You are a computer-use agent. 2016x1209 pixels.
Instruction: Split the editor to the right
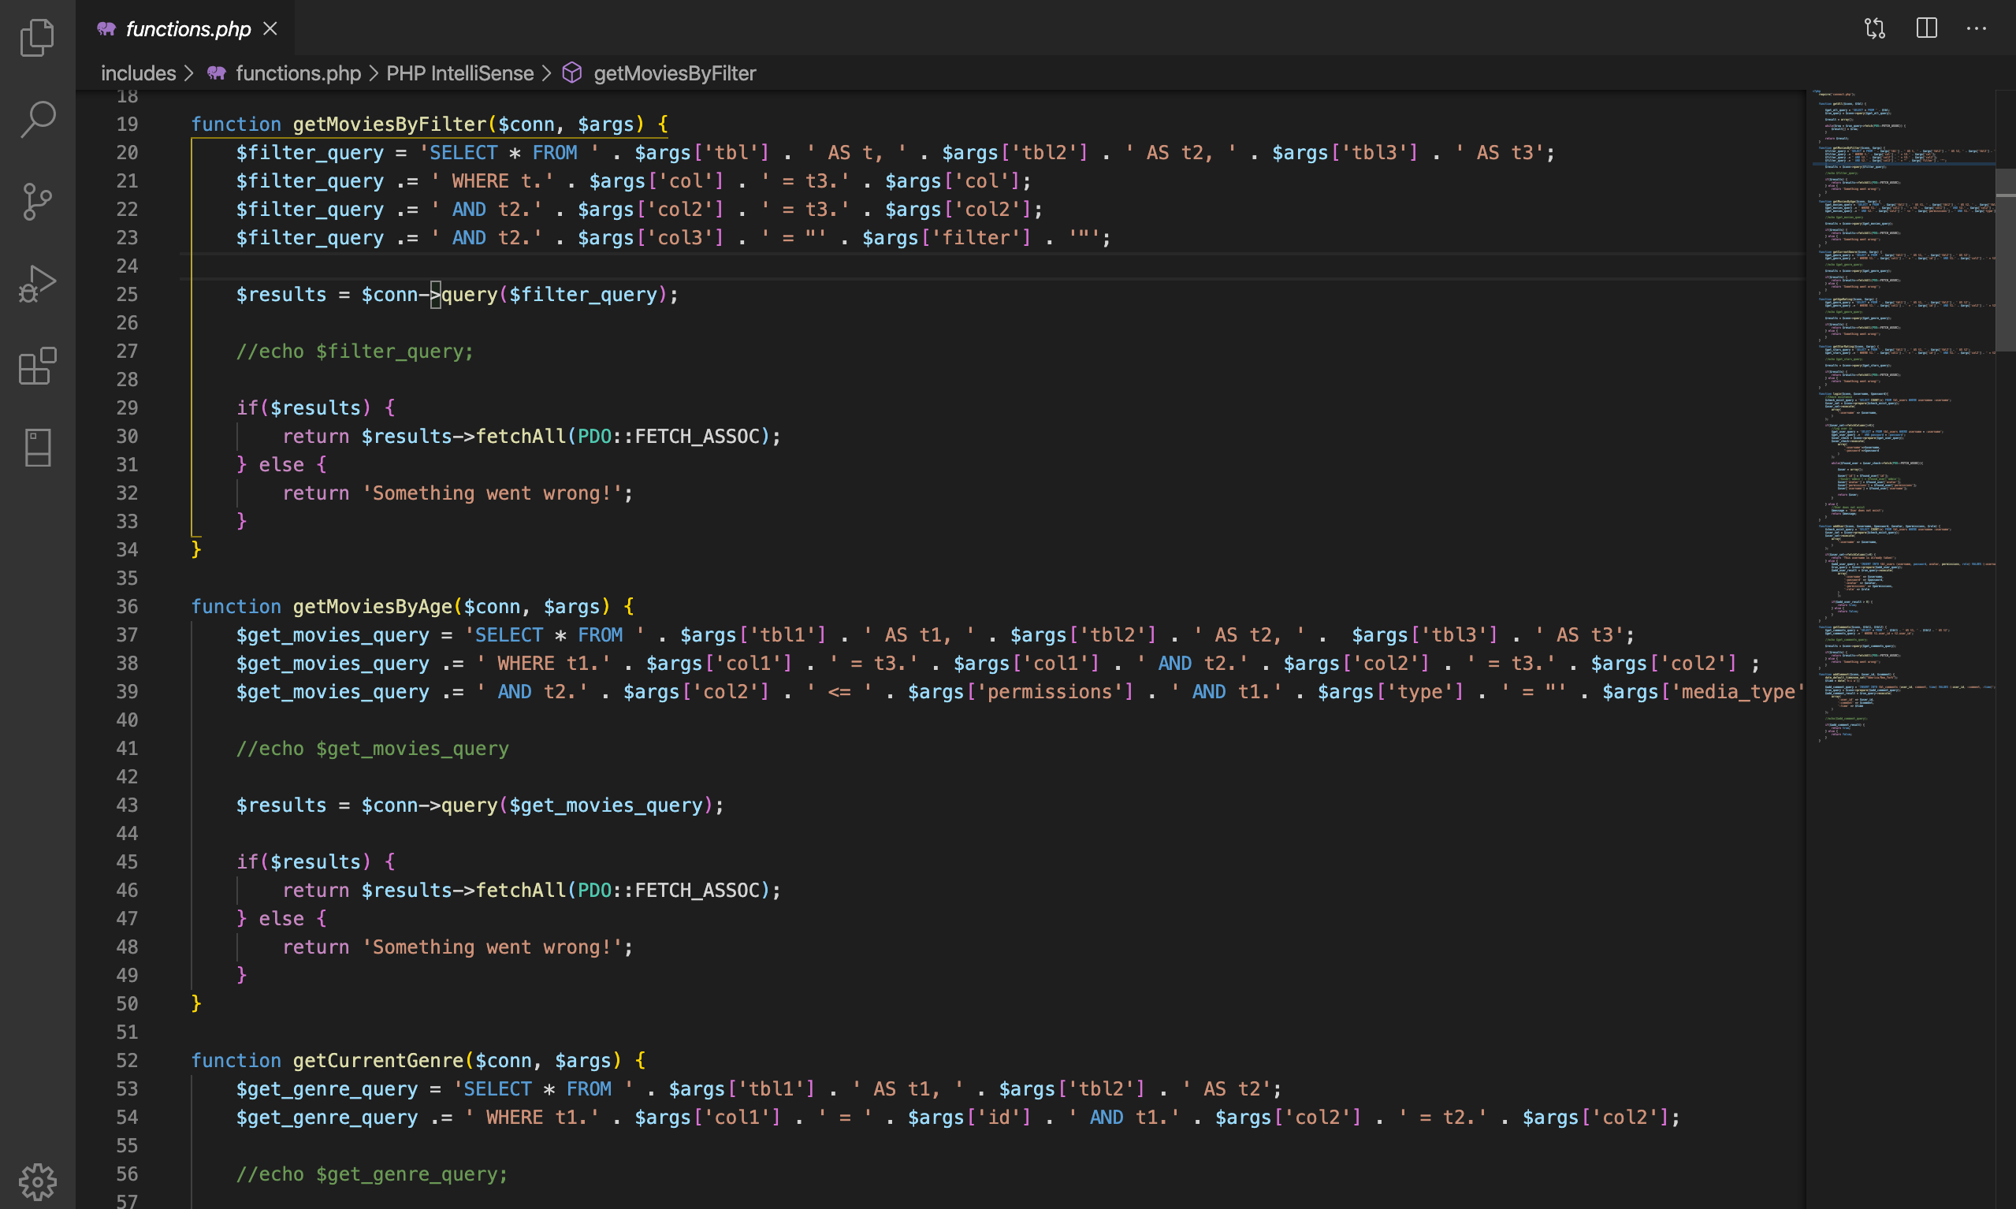[x=1927, y=28]
